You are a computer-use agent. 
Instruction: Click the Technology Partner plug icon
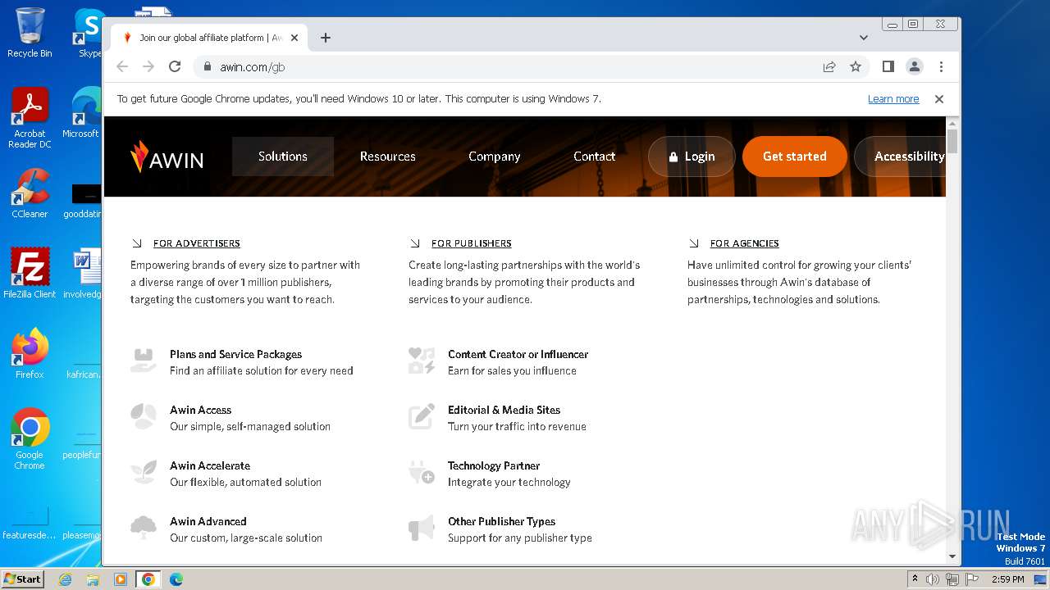point(422,473)
